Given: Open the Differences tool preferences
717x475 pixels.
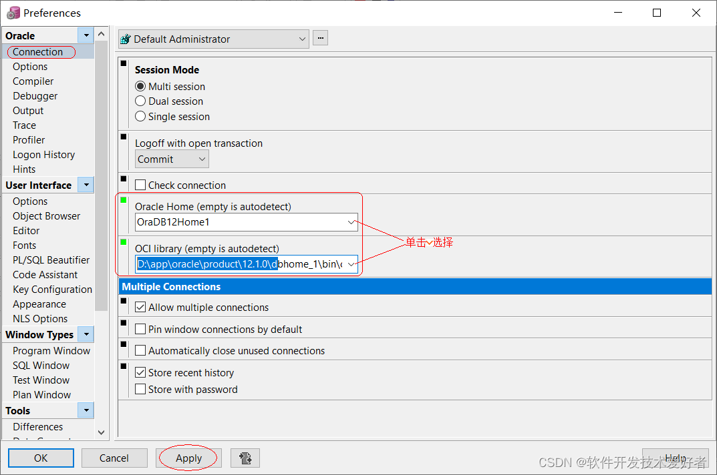Looking at the screenshot, I should (x=38, y=426).
